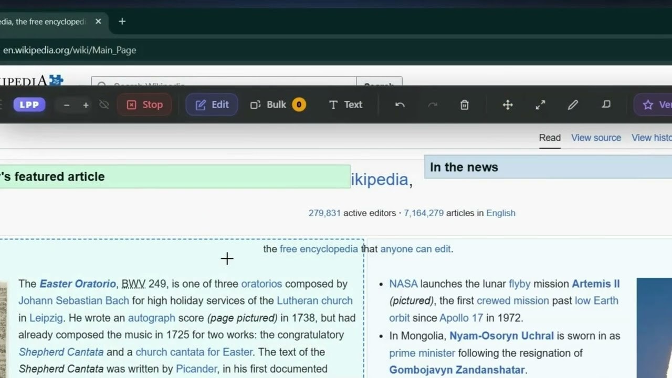Click the Artemis II link

click(596, 284)
